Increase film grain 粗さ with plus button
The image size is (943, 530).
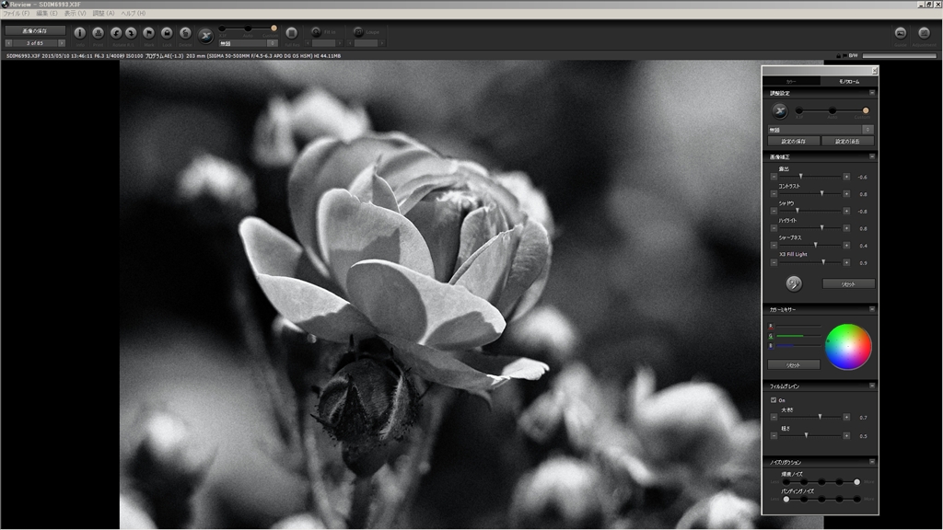[846, 435]
